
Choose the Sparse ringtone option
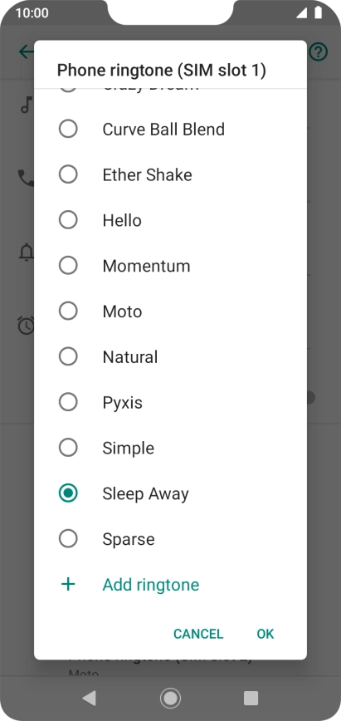[171, 539]
